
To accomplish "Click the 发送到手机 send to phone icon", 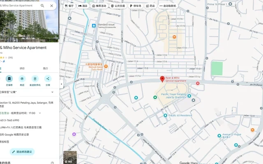I will [35, 79].
